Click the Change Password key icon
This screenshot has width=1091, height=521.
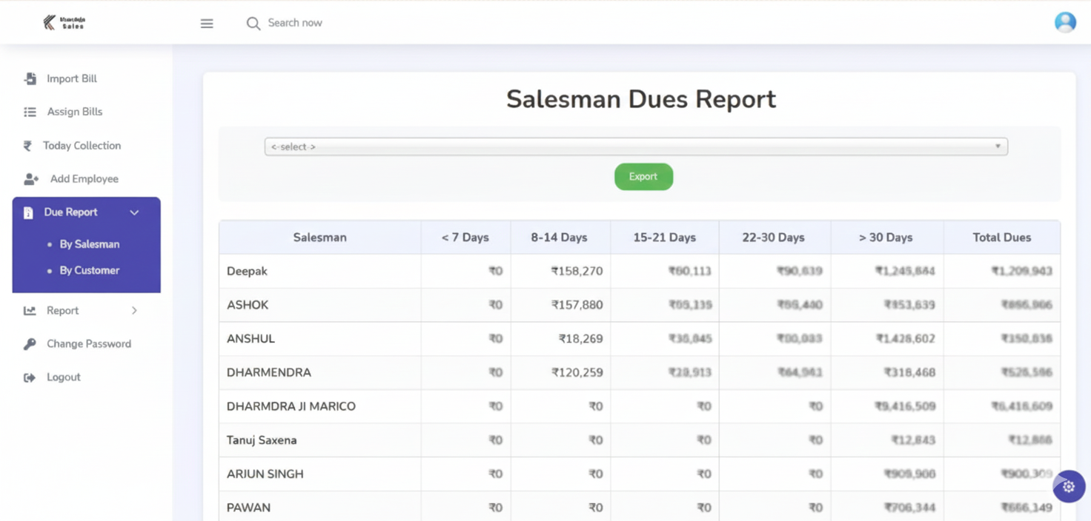[x=30, y=344]
